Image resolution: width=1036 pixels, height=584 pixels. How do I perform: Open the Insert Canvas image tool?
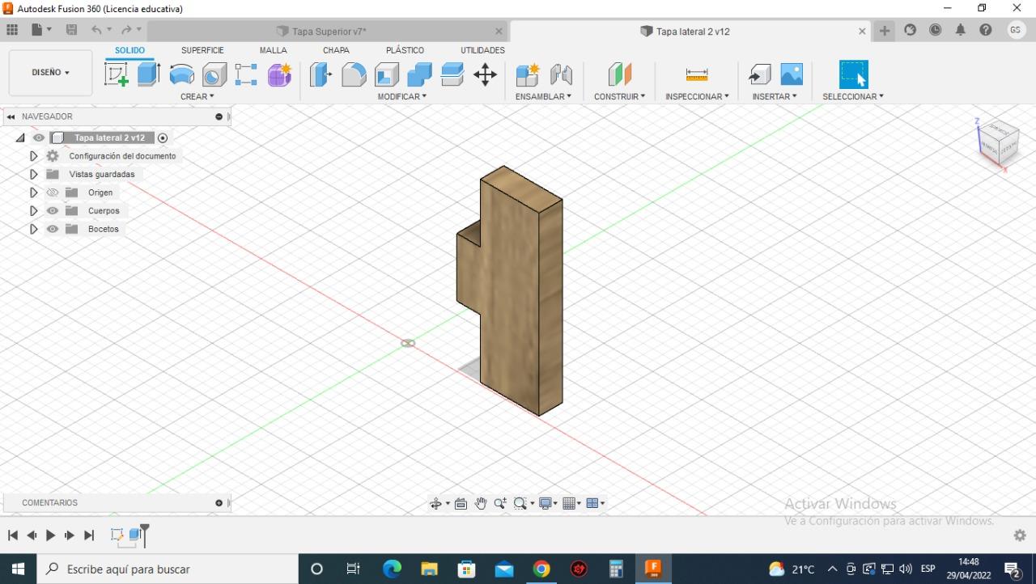click(792, 74)
